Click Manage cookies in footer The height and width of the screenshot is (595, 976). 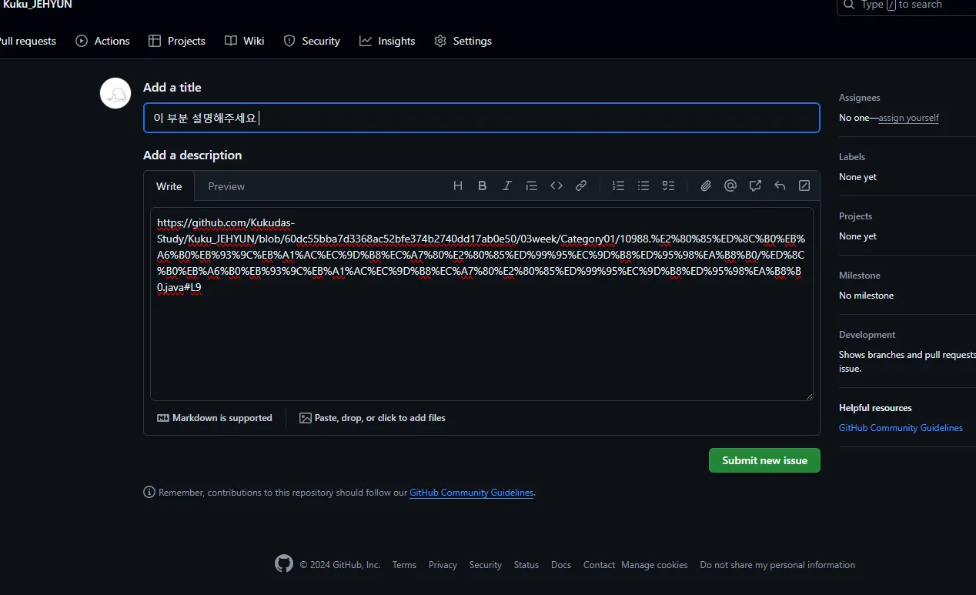pyautogui.click(x=654, y=565)
